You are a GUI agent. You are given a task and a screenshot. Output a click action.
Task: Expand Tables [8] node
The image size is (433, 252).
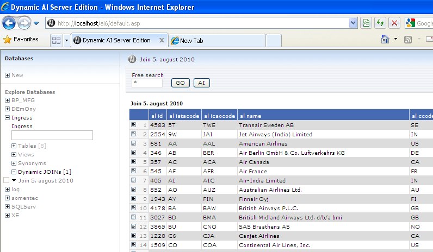pos(14,146)
